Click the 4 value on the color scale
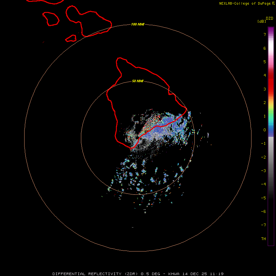 (x=265, y=75)
